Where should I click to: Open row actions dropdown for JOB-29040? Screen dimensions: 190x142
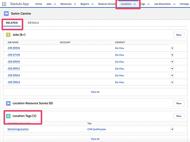(172, 62)
